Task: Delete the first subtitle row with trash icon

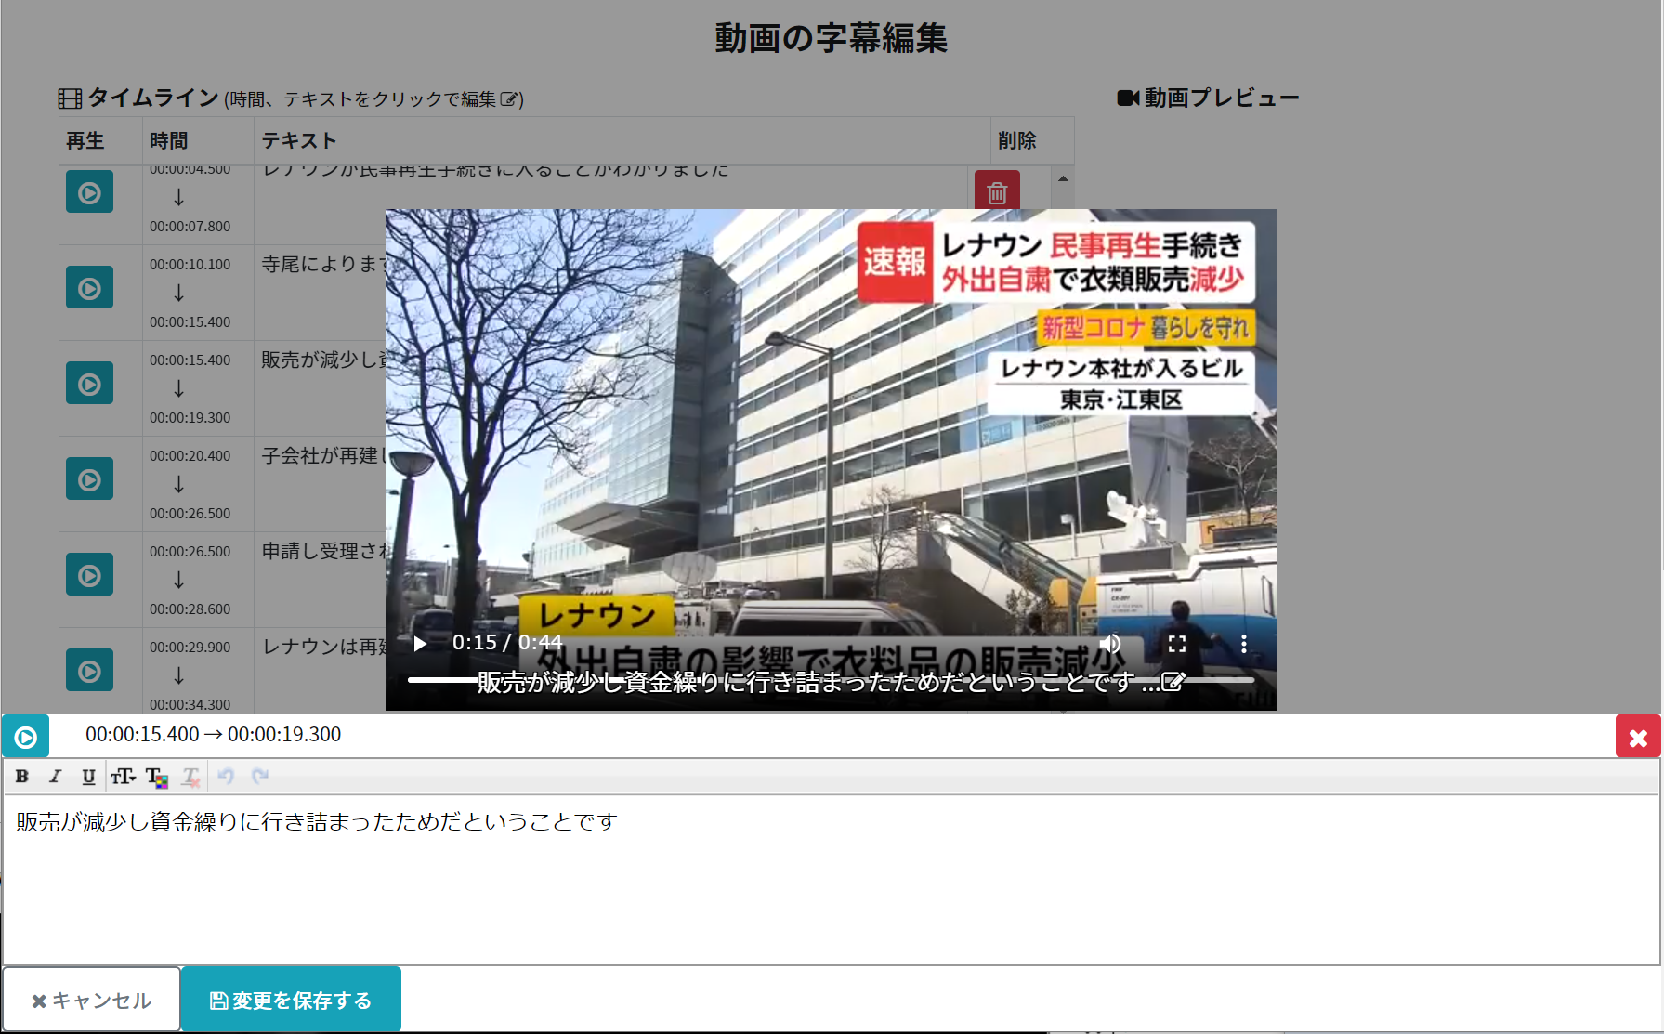Action: (997, 190)
